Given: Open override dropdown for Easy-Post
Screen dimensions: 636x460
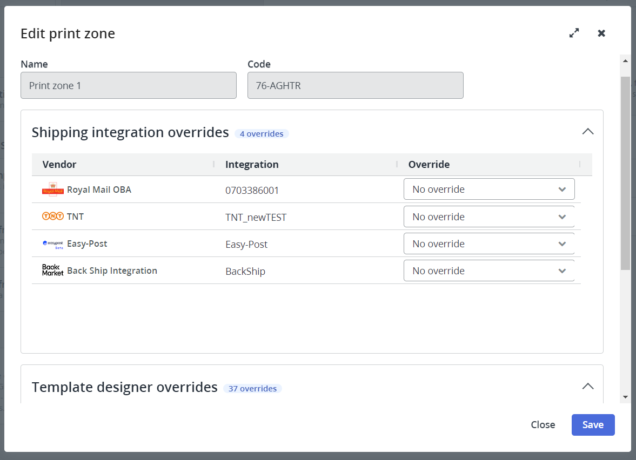Looking at the screenshot, I should coord(488,243).
